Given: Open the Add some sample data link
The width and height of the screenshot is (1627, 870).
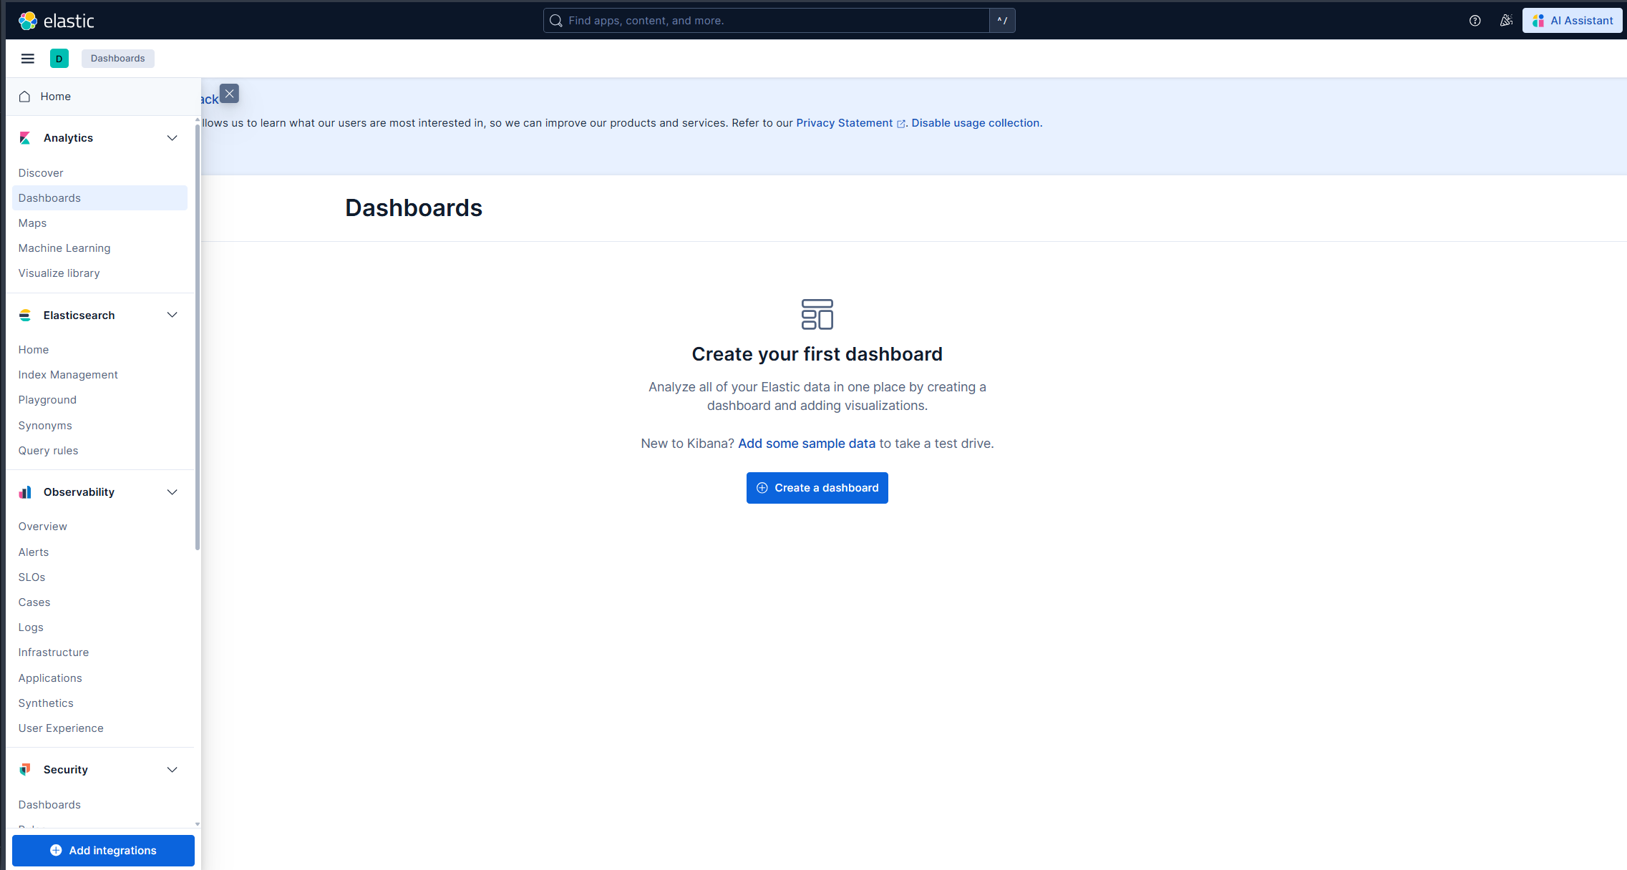Looking at the screenshot, I should pos(806,443).
